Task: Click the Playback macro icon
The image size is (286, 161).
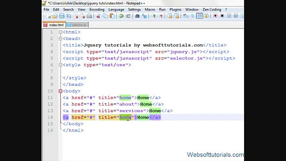Action: point(229,16)
